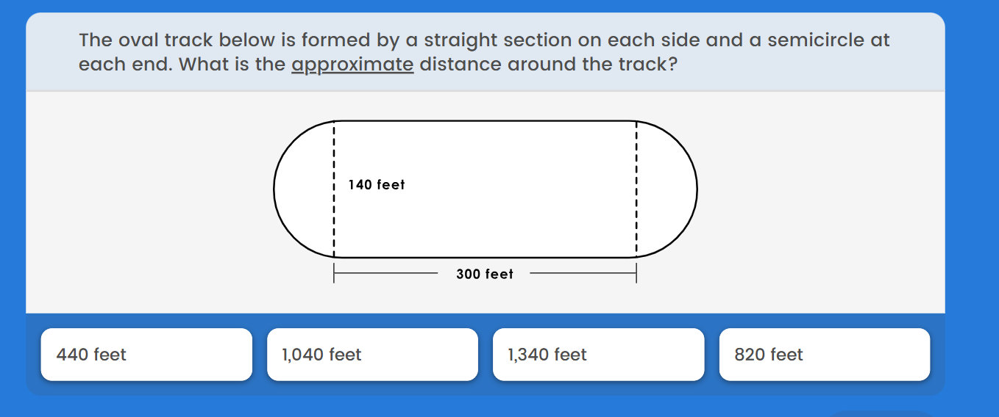
Task: Click left end tick of 300 feet dimension line
Action: pos(334,275)
